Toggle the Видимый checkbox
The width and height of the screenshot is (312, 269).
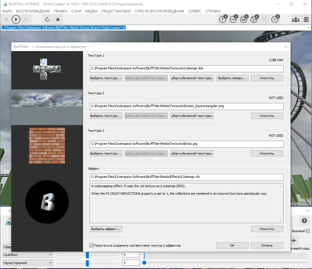(308, 231)
